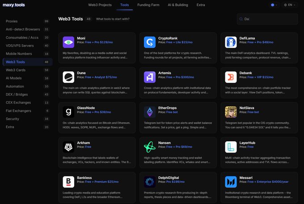Click the Nansen green logo icon
The image size is (304, 204).
click(150, 147)
